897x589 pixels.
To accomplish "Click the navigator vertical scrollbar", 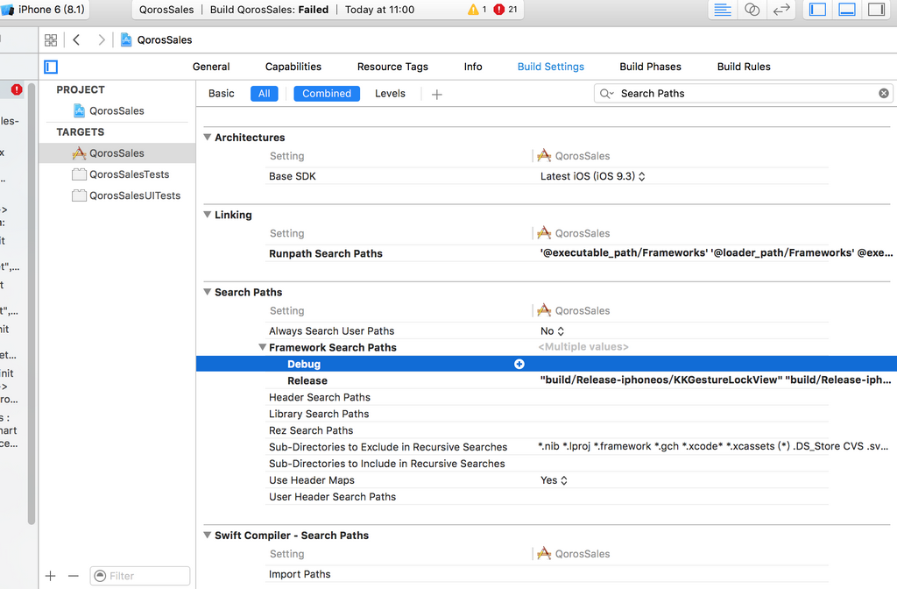I will tap(32, 303).
